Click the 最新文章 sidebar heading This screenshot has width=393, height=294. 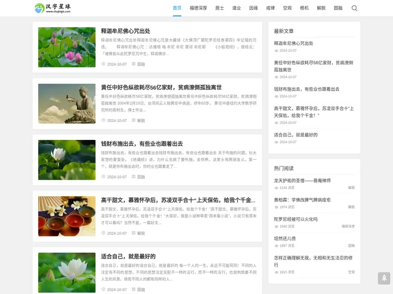coord(284,31)
